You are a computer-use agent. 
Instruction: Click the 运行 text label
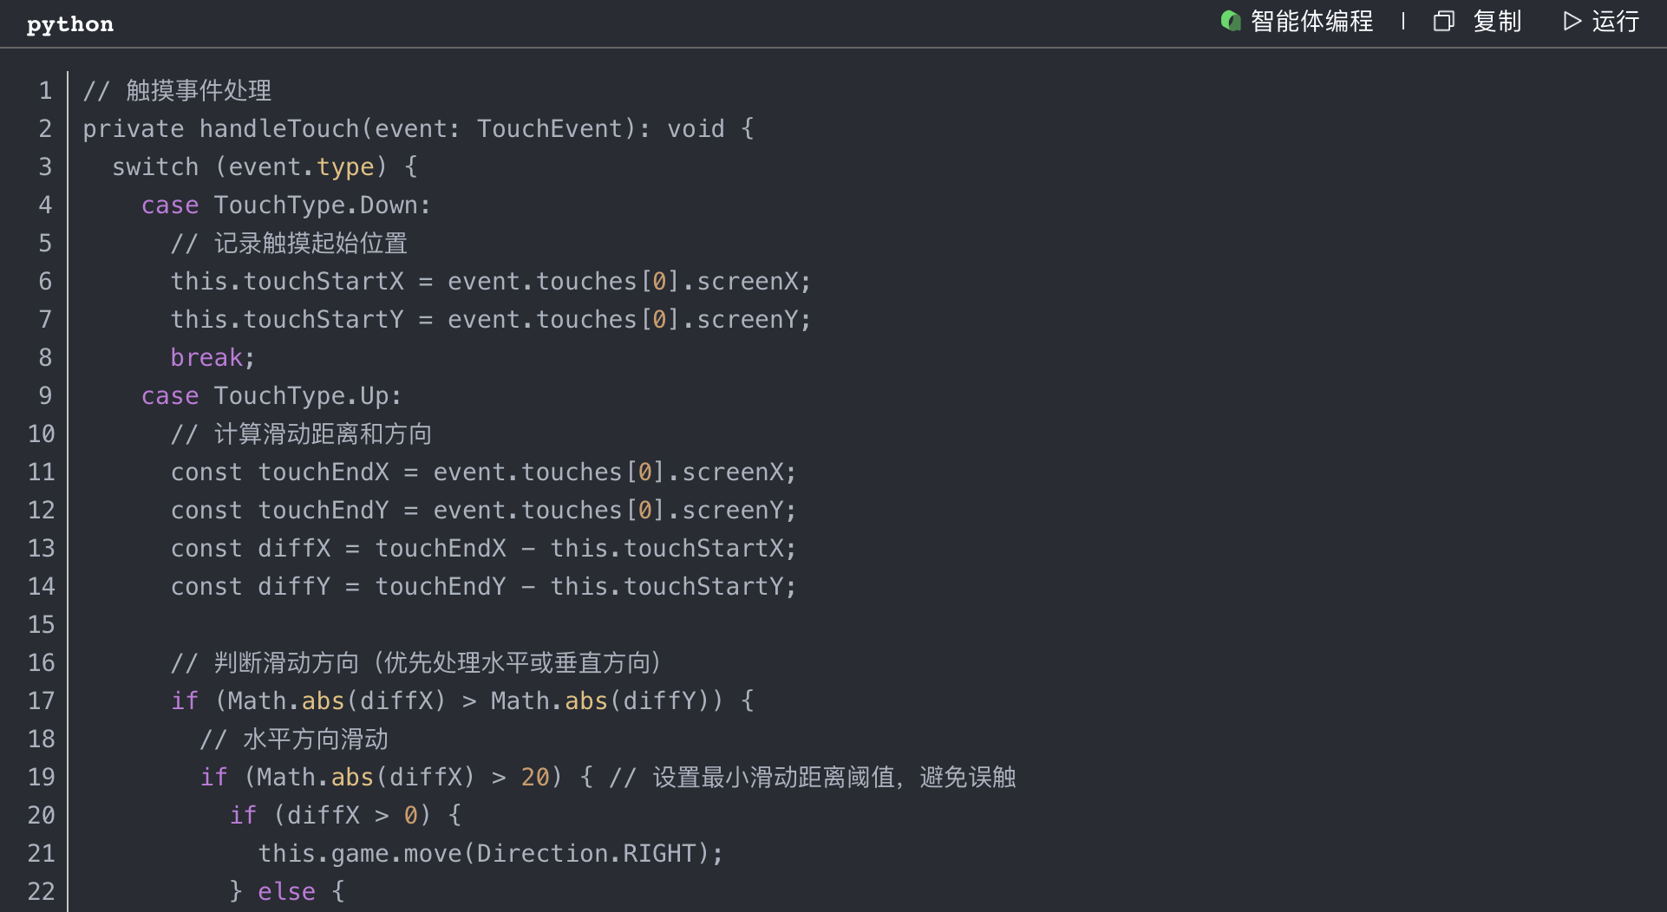pyautogui.click(x=1615, y=21)
